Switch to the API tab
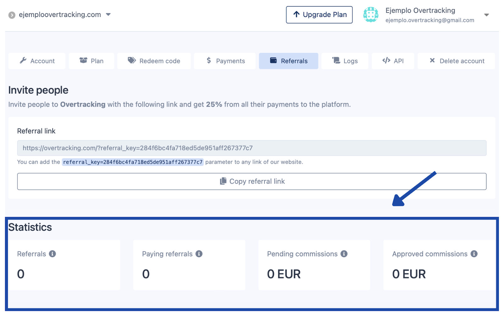Image resolution: width=503 pixels, height=316 pixels. [x=393, y=61]
